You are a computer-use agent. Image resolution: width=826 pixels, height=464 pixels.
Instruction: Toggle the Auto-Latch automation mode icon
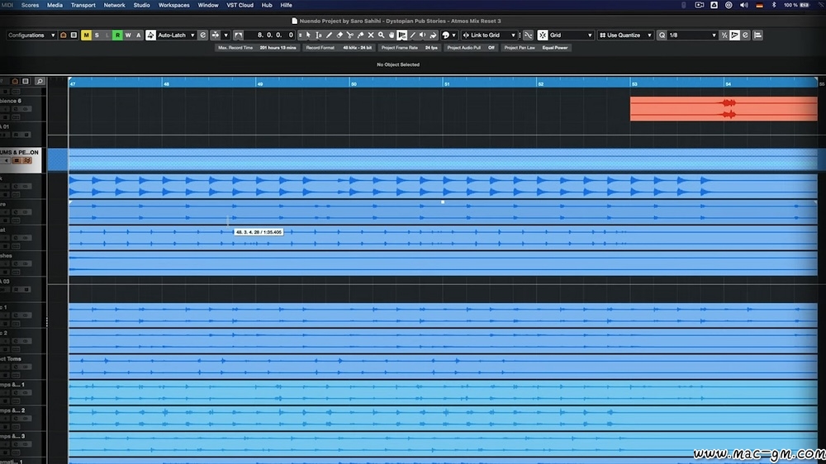(x=150, y=36)
